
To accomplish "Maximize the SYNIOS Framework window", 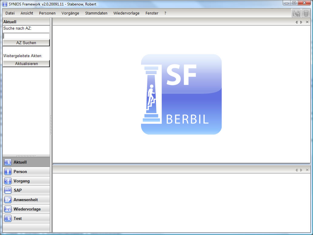I will (294, 3).
